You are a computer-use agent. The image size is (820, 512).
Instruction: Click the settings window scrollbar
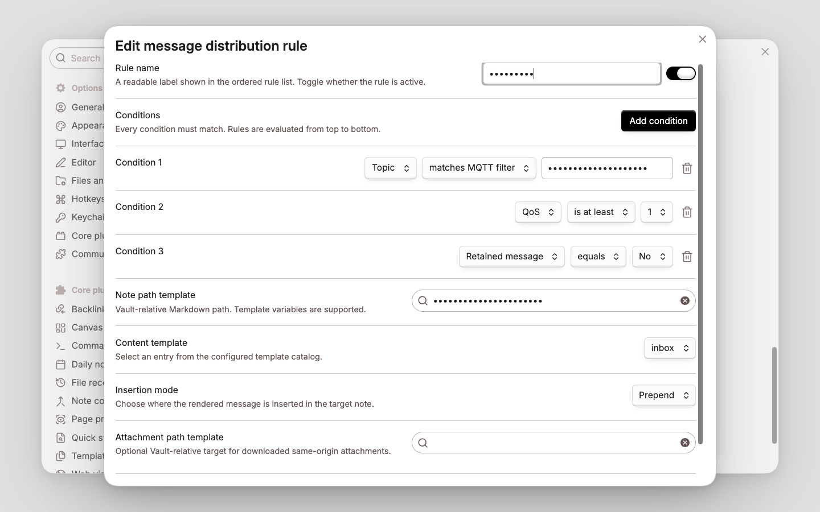(x=774, y=395)
